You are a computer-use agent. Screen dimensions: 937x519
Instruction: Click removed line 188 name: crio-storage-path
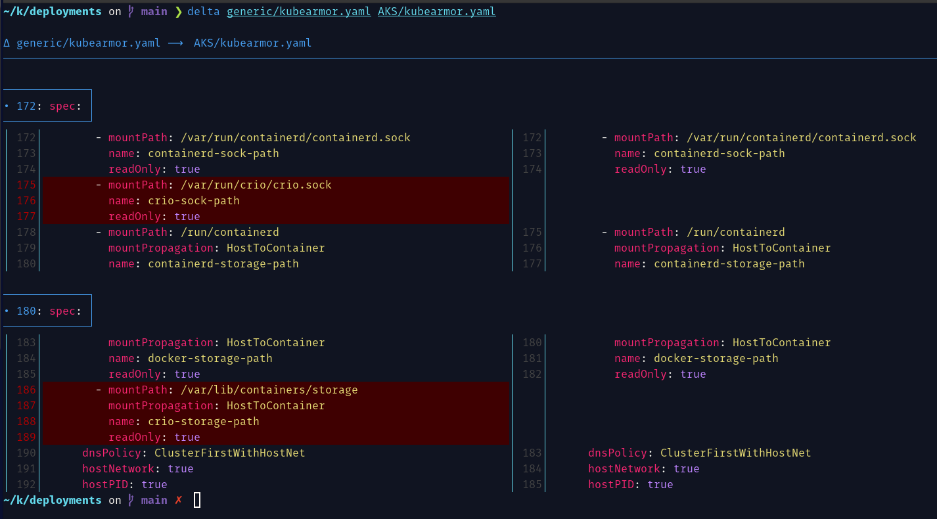(x=184, y=422)
